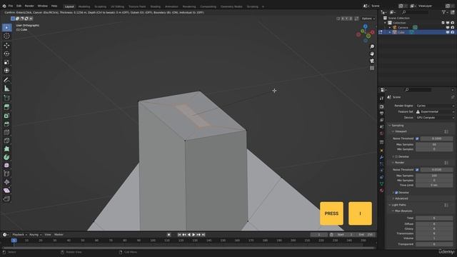The height and width of the screenshot is (257, 457).
Task: Open the Feature Set dropdown
Action: pos(435,111)
